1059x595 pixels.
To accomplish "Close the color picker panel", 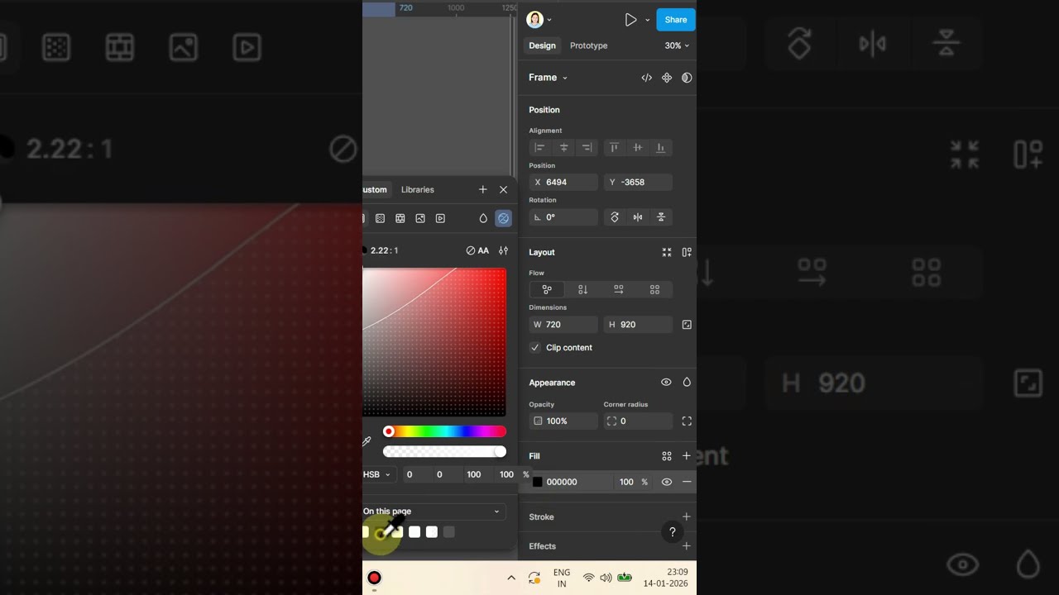I will 503,189.
